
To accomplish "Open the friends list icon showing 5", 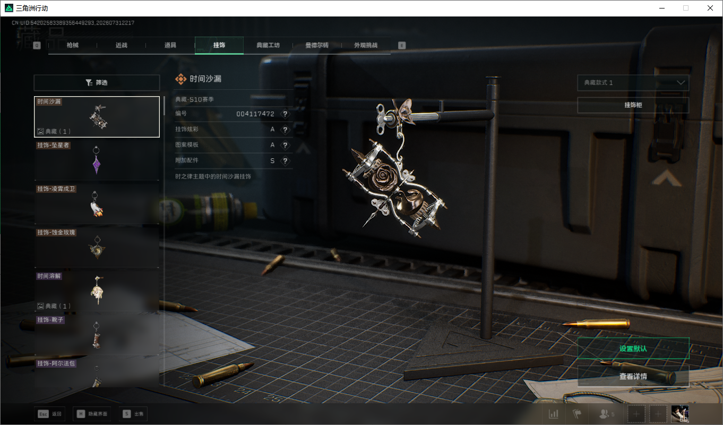I will (606, 414).
